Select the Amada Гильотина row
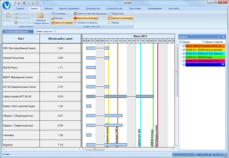The image size is (229, 158). pos(42,58)
